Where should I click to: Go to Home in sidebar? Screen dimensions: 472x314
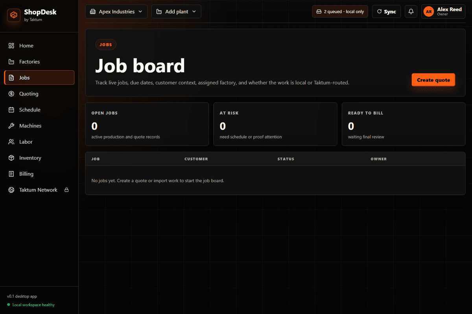tap(39, 46)
